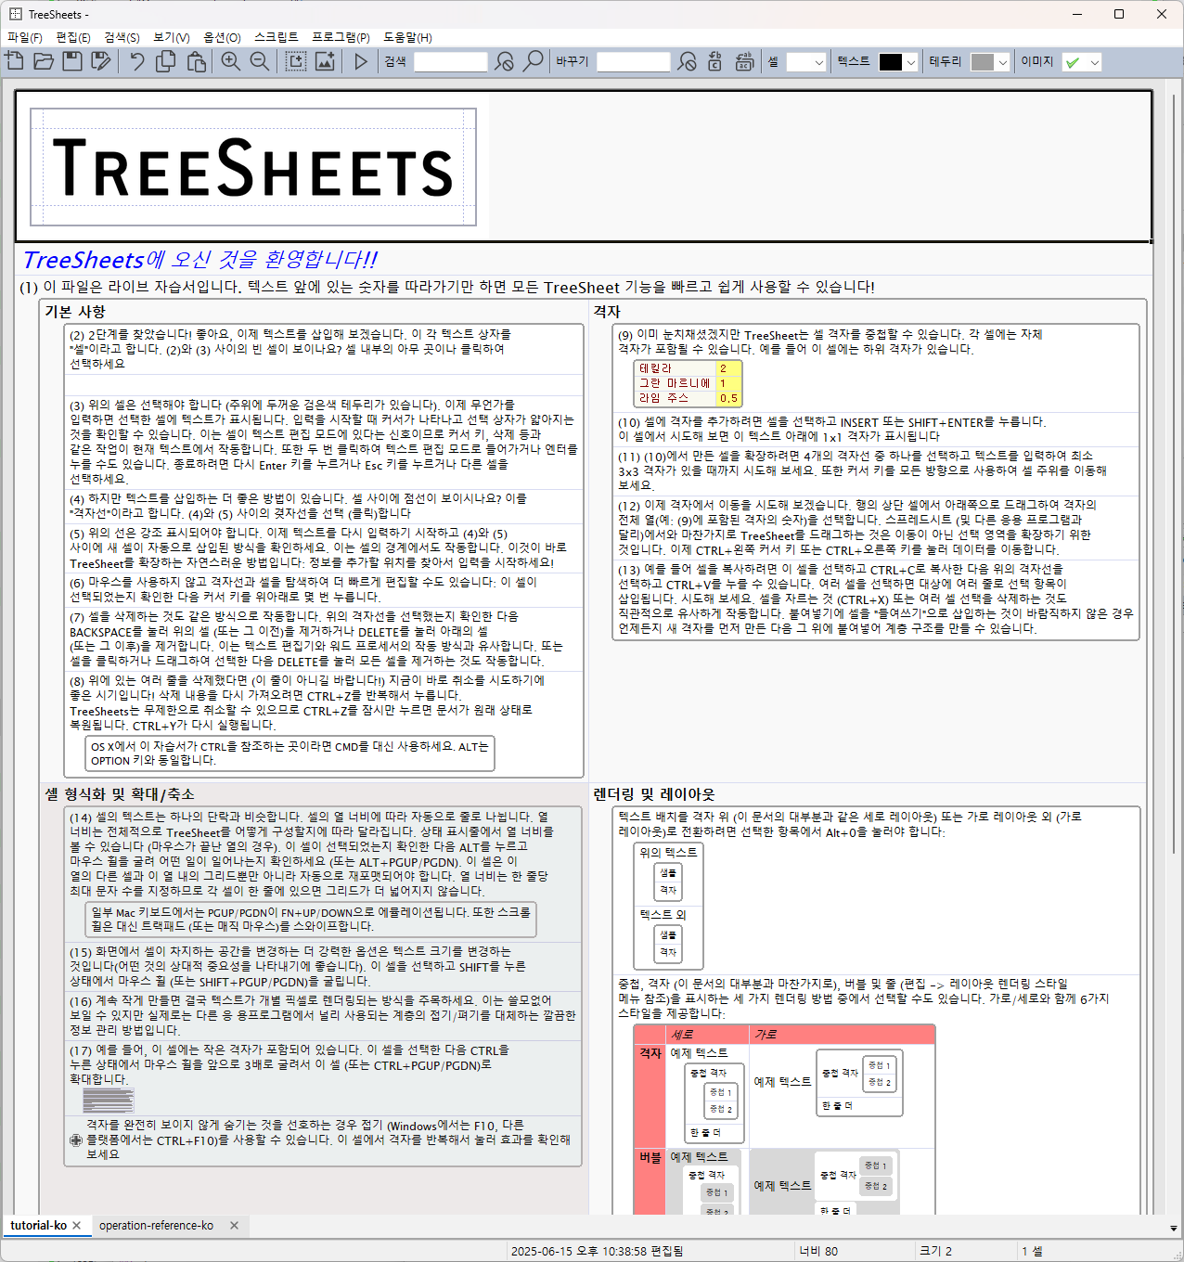Undo the last action
This screenshot has height=1262, width=1184.
pyautogui.click(x=137, y=61)
